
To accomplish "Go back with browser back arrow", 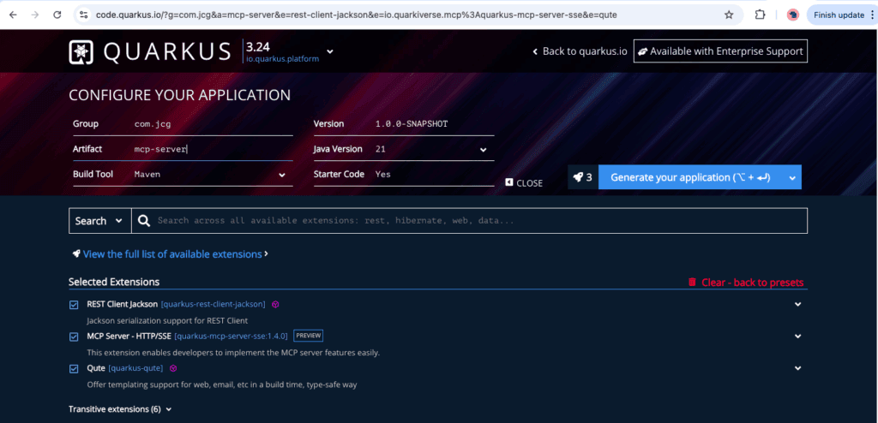I will click(14, 15).
